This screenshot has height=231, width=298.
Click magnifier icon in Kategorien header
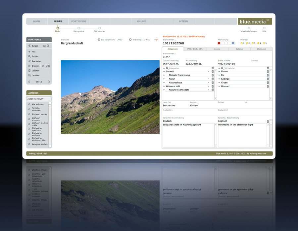(167, 68)
